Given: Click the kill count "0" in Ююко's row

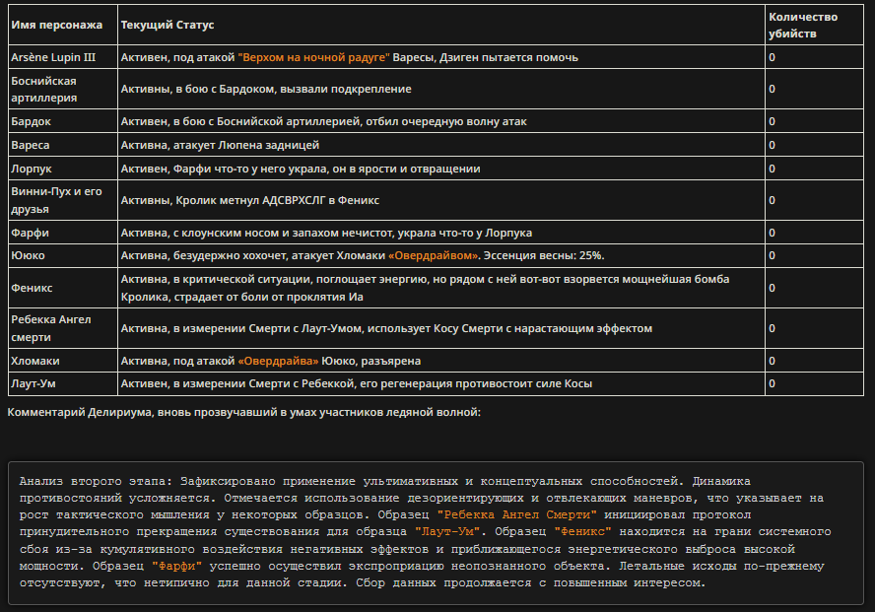Looking at the screenshot, I should coord(772,255).
